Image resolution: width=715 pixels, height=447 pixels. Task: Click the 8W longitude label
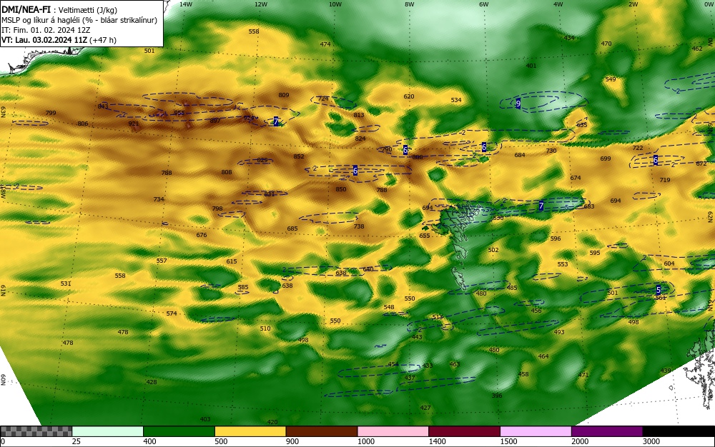point(410,4)
